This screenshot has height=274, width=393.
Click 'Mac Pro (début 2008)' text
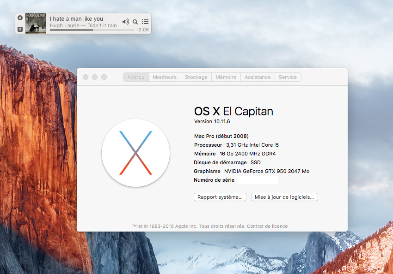(221, 136)
